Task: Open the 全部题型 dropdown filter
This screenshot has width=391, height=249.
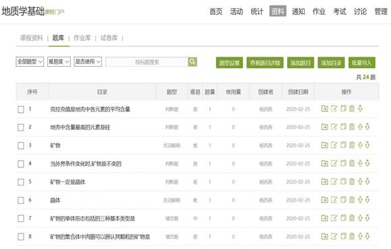Action: 30,61
